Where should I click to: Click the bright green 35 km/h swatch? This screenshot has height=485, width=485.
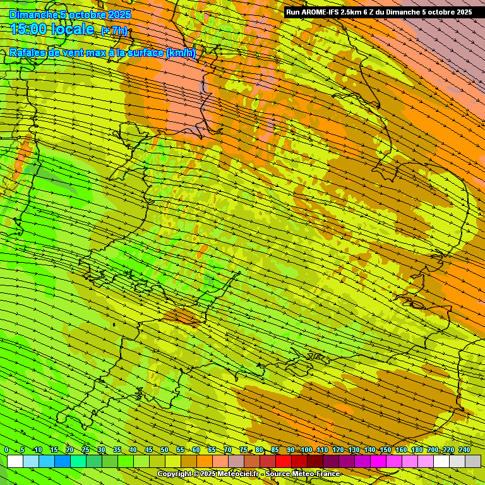click(126, 462)
